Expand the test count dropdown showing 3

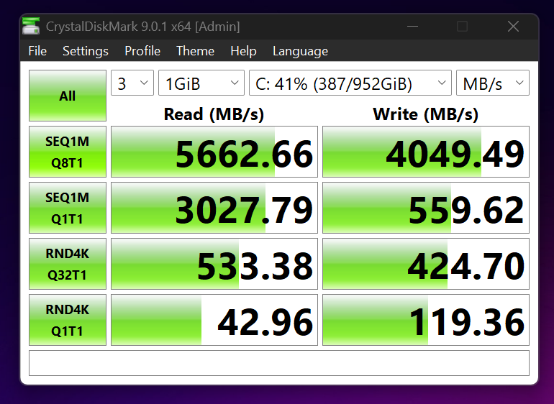[132, 83]
